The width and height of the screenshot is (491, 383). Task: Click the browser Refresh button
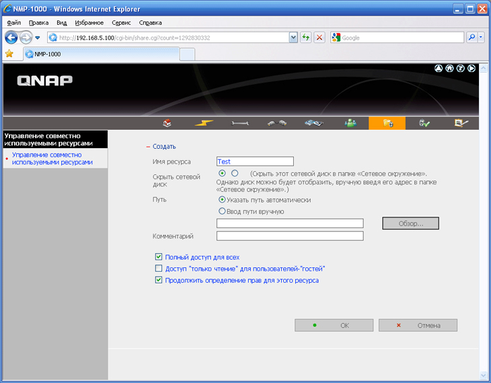306,38
